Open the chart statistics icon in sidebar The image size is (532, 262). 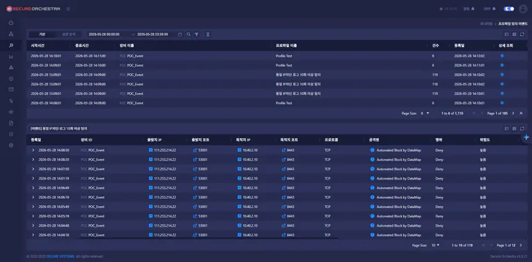(x=11, y=56)
